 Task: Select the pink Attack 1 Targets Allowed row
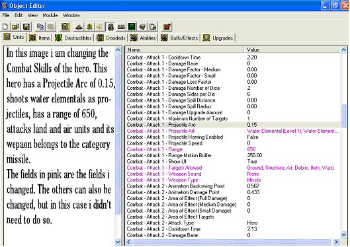point(233,168)
